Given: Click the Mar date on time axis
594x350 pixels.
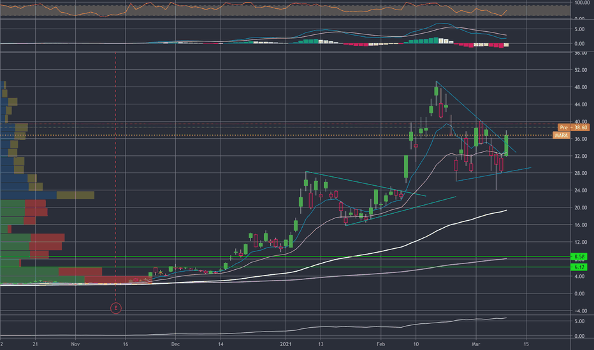Looking at the screenshot, I should (476, 344).
